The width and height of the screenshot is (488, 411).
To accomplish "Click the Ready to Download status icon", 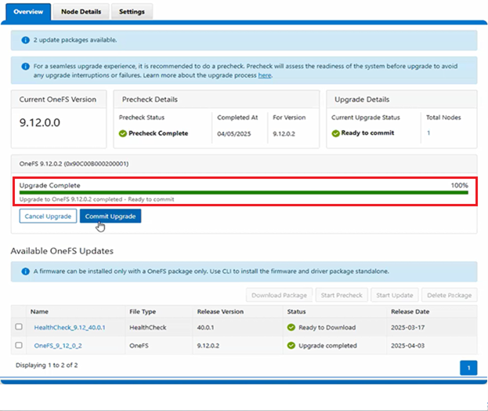I will point(291,327).
